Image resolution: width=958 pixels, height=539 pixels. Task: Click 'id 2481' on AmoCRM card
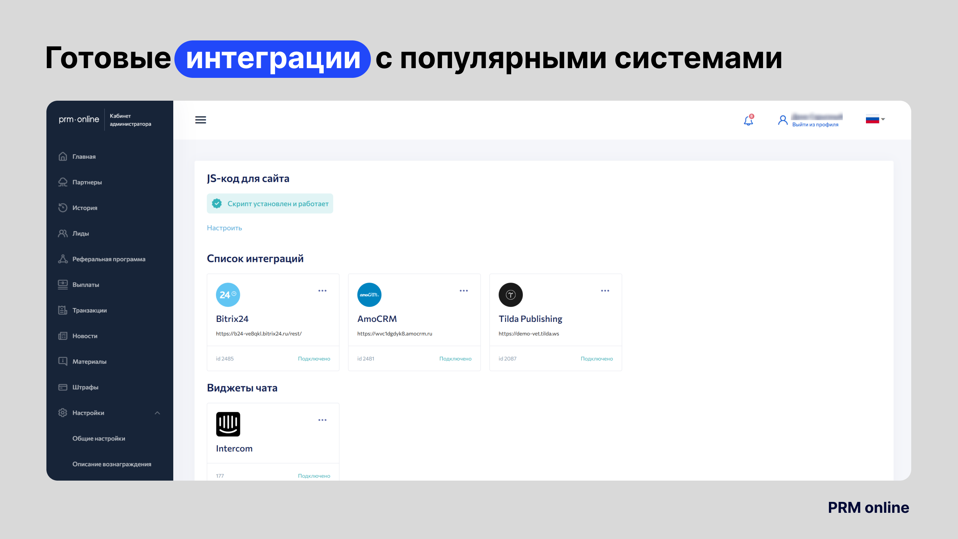pyautogui.click(x=366, y=359)
